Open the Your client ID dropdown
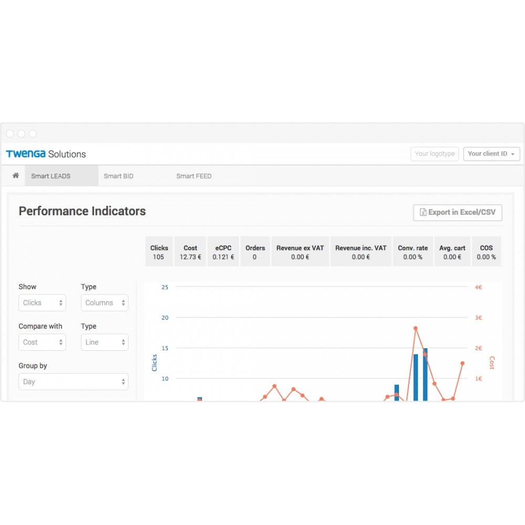 click(491, 154)
